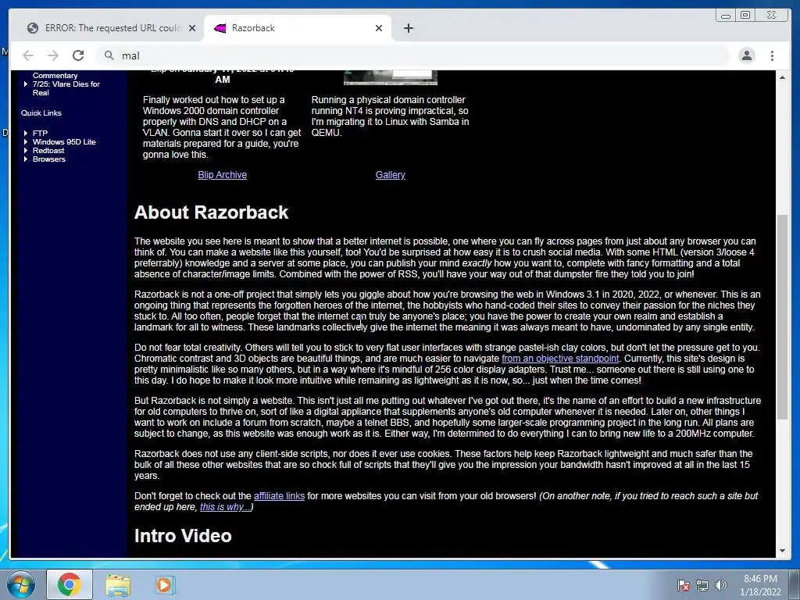Viewport: 800px width, 600px height.
Task: Open the taskbar clock showing 8:46 PM
Action: pos(760,585)
